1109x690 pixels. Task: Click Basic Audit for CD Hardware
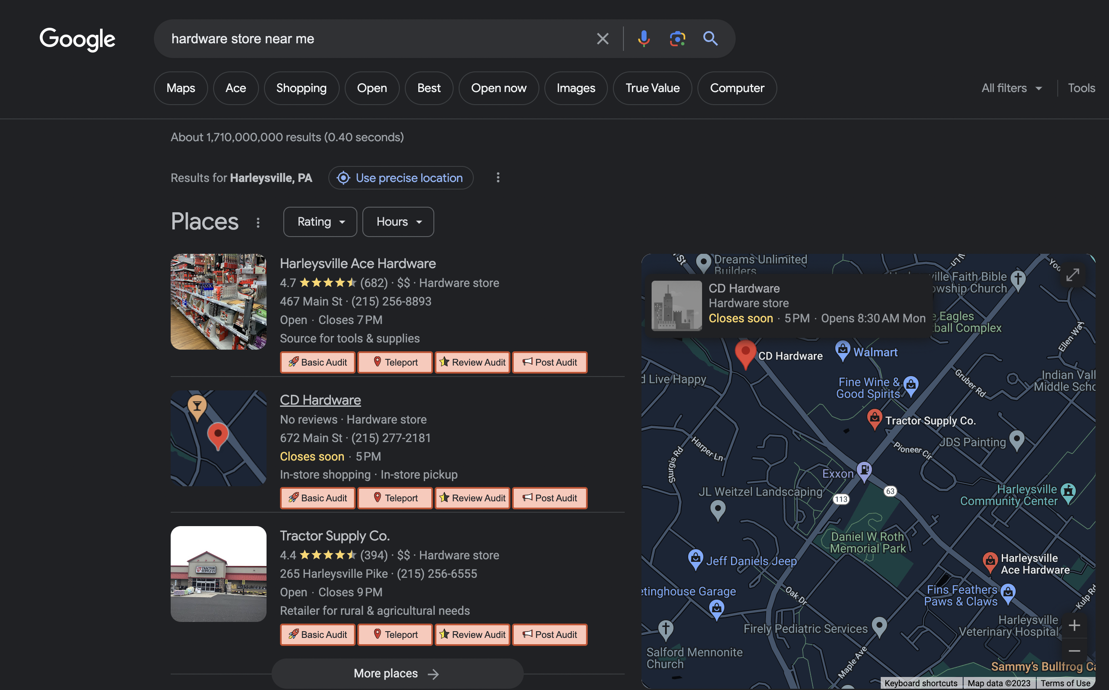[317, 498]
